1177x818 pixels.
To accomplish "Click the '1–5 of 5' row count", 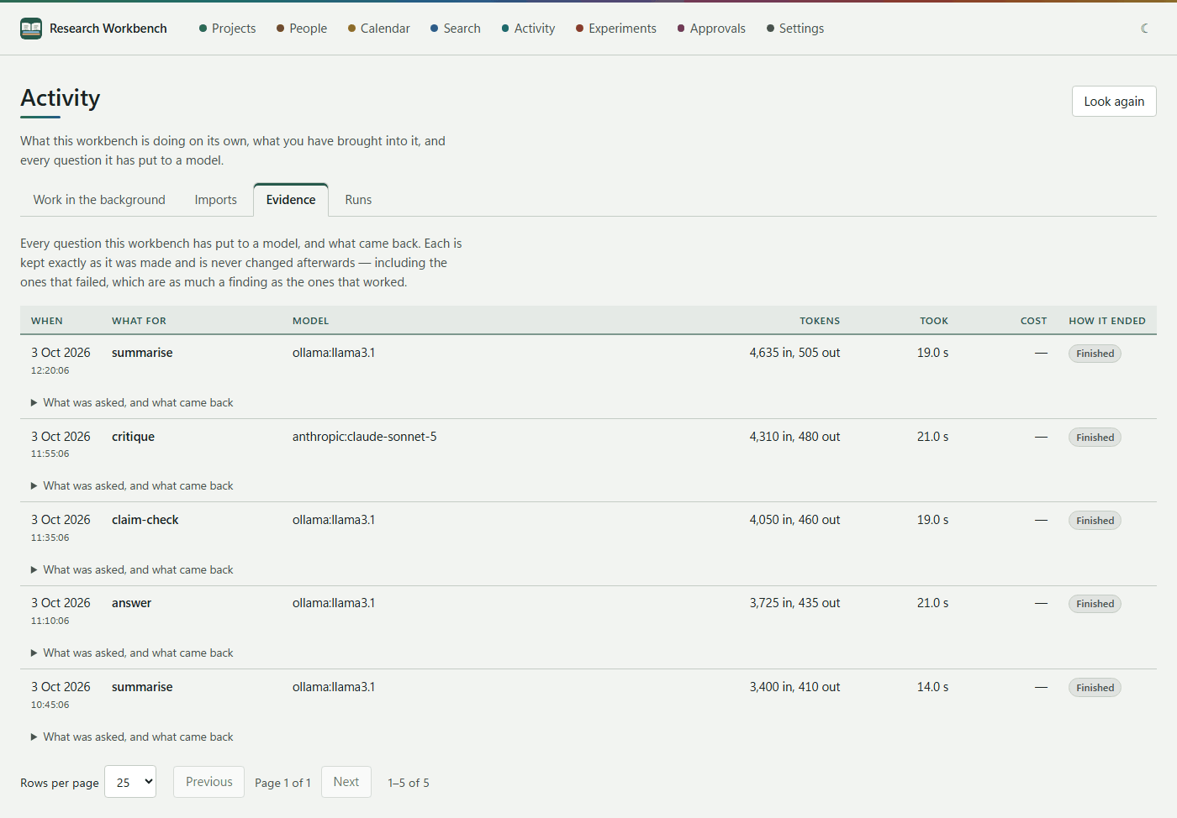I will coord(409,783).
